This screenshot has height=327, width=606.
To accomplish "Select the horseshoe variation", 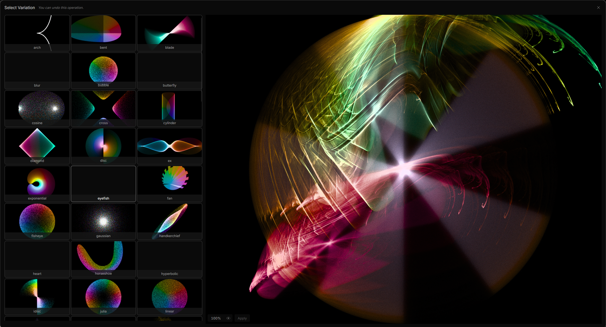I will pos(103,259).
